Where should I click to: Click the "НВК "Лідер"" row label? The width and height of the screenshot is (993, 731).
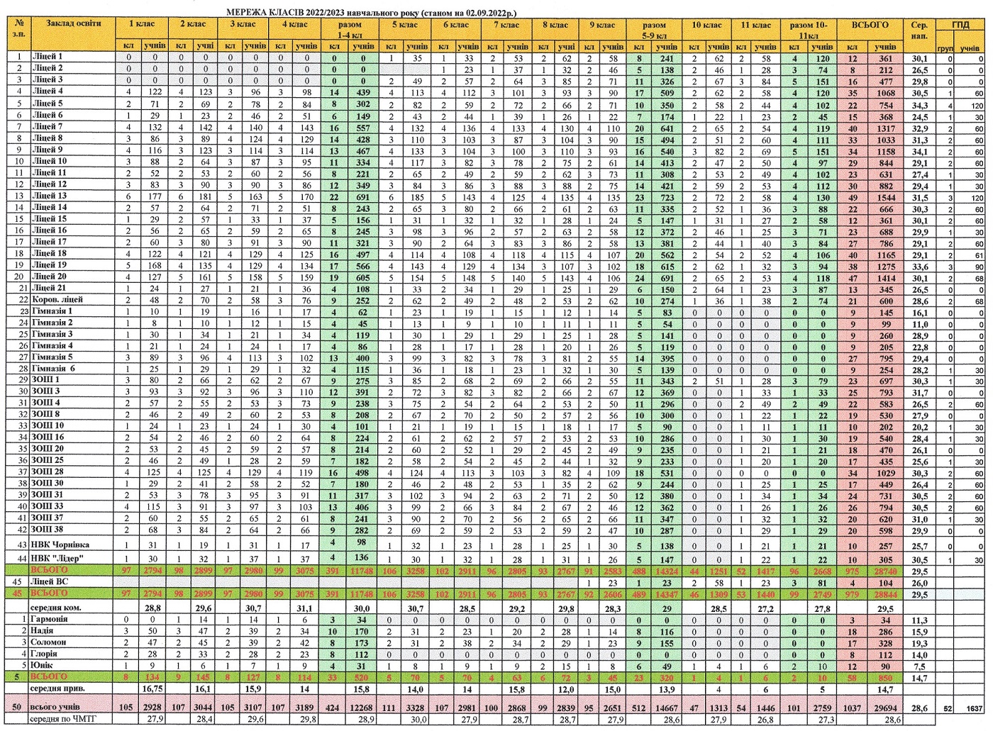point(59,558)
